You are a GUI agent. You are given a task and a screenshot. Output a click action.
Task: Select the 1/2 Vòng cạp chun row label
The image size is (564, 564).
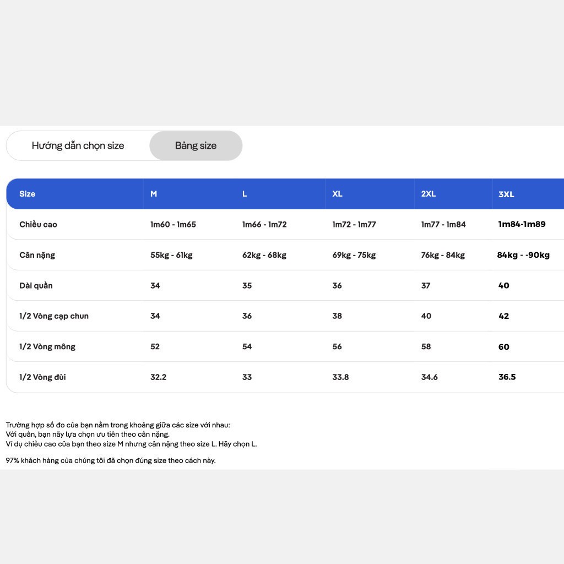(x=54, y=316)
